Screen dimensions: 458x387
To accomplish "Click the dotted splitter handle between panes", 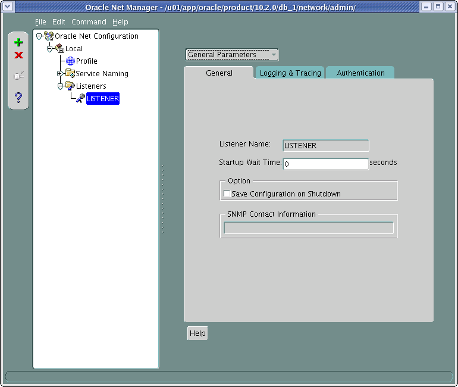I will click(x=163, y=199).
